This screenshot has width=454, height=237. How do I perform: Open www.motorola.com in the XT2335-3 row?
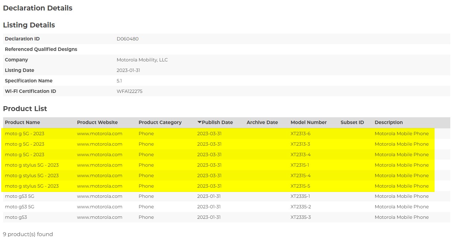[100, 217]
